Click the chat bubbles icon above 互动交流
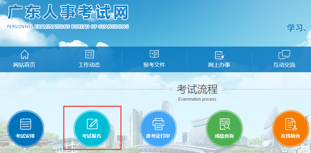The height and width of the screenshot is (153, 311). coord(284,55)
